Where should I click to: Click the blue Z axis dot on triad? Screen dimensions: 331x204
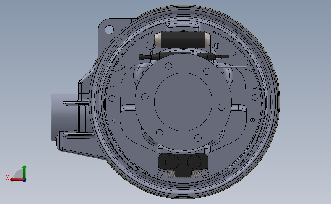coord(25,180)
